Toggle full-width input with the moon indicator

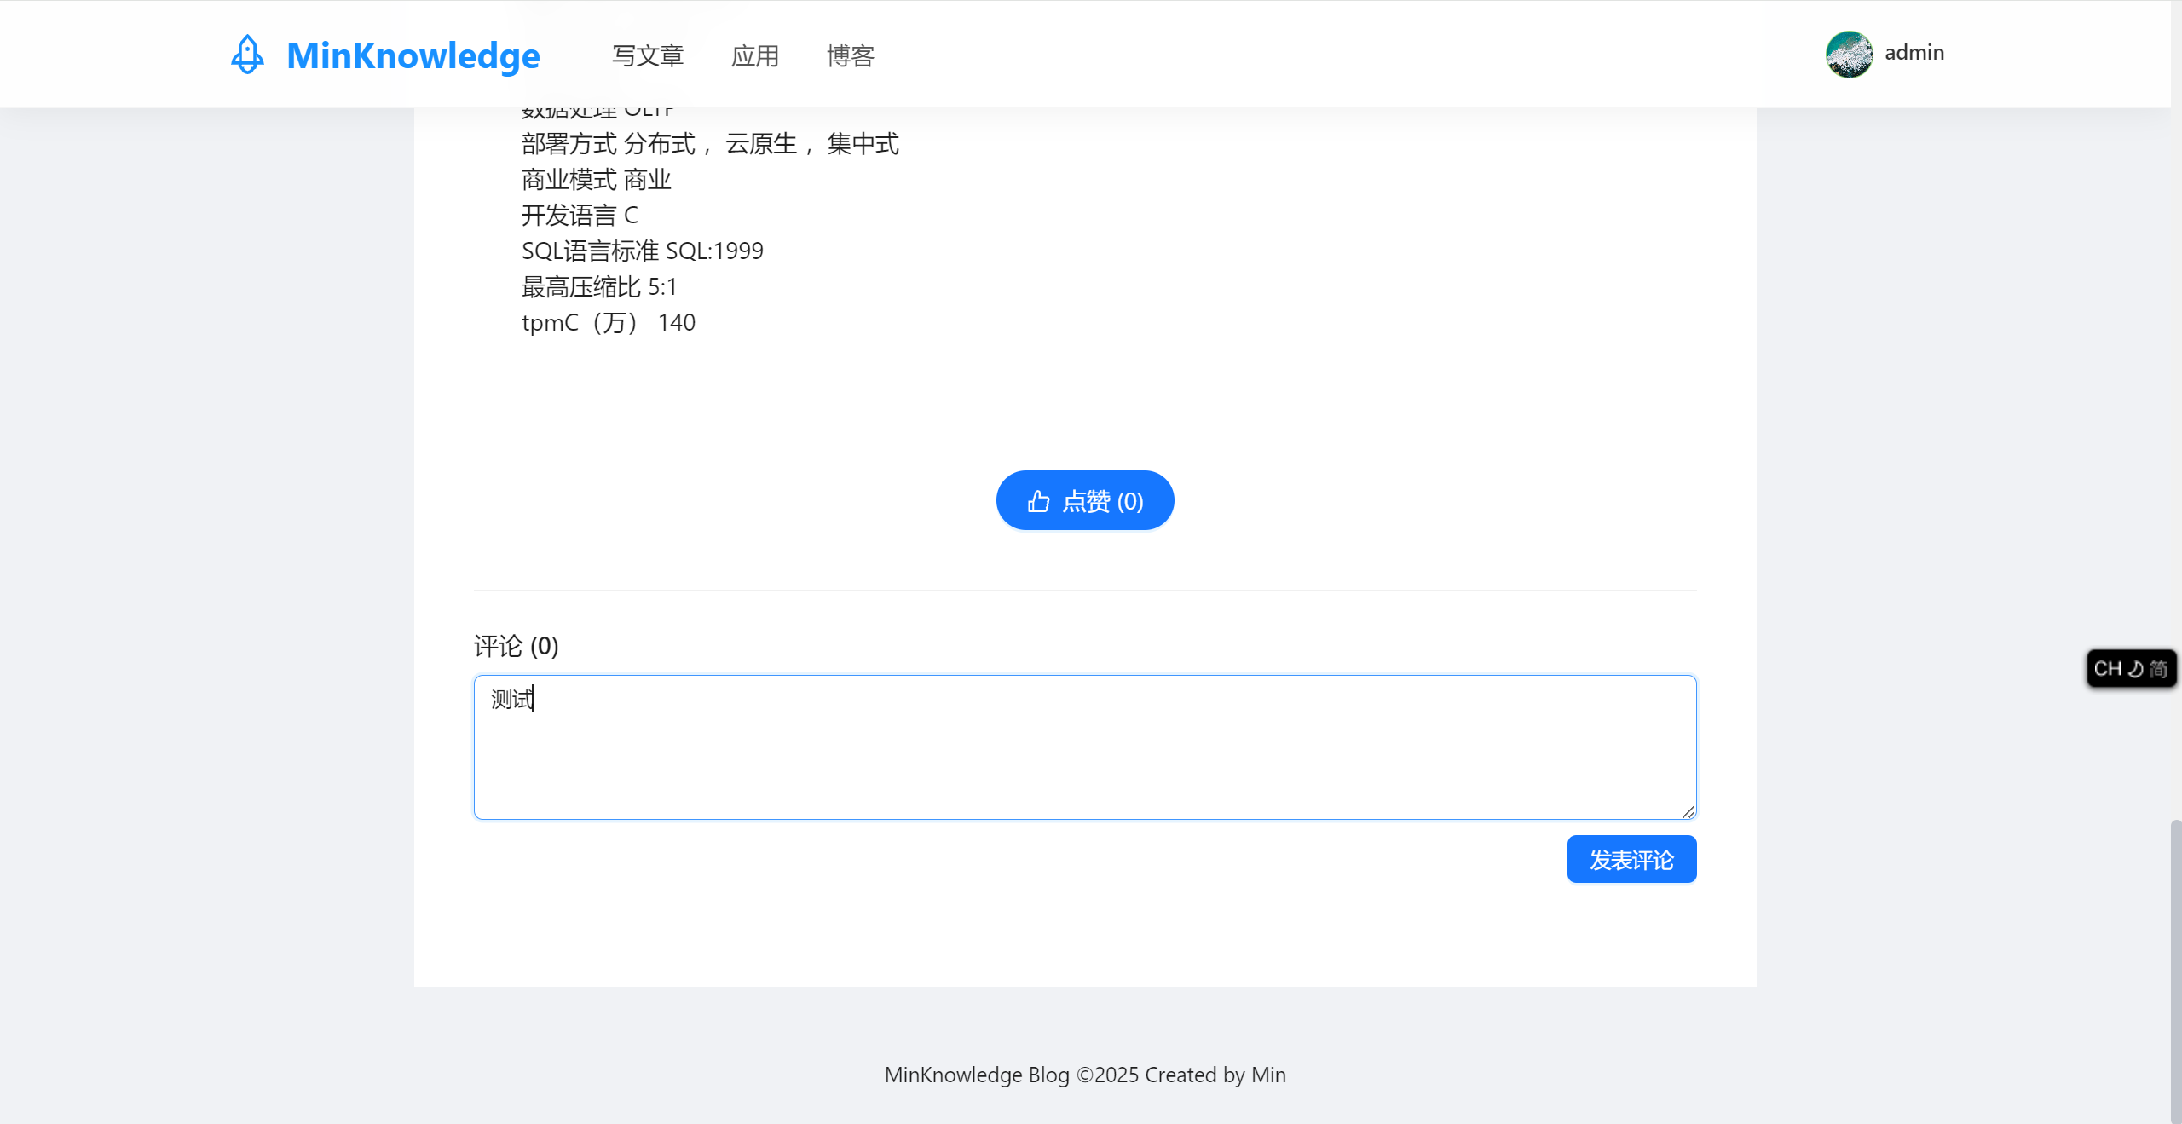tap(2136, 669)
